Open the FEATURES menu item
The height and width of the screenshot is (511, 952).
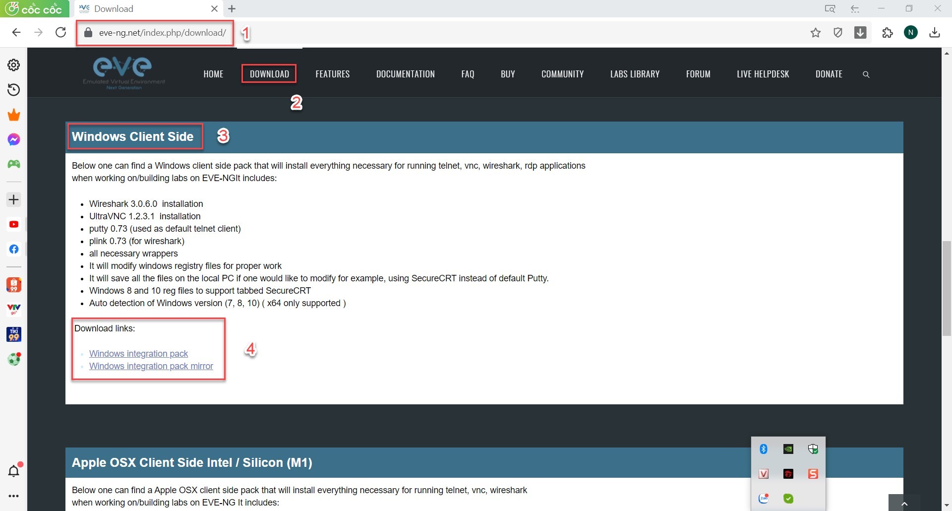333,74
